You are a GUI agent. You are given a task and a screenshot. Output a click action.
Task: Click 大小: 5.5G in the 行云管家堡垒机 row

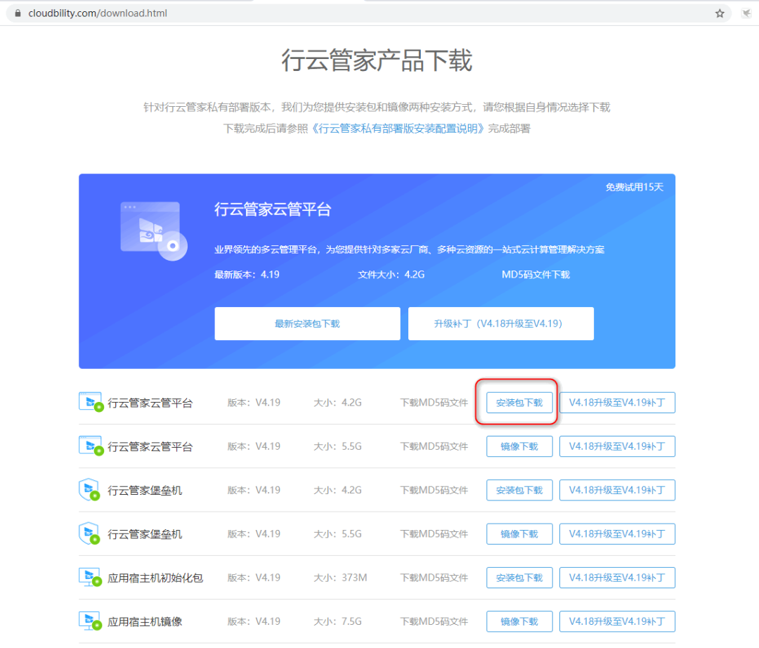[337, 533]
